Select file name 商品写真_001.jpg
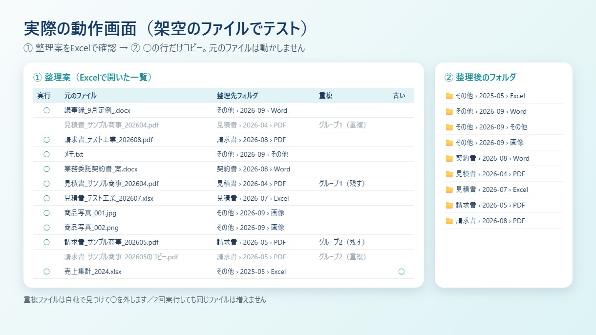This screenshot has height=335, width=596. [90, 213]
